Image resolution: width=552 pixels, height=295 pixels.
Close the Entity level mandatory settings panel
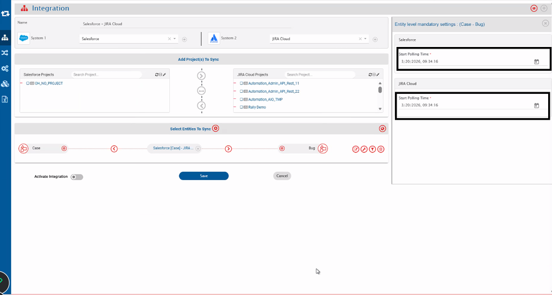pyautogui.click(x=545, y=23)
